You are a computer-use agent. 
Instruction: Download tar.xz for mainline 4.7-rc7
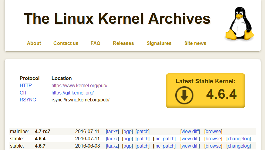112,131
